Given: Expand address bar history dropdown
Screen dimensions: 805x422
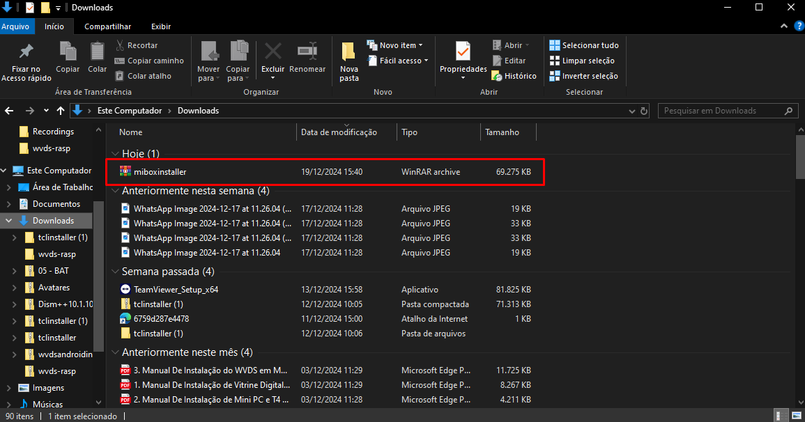Looking at the screenshot, I should [631, 111].
